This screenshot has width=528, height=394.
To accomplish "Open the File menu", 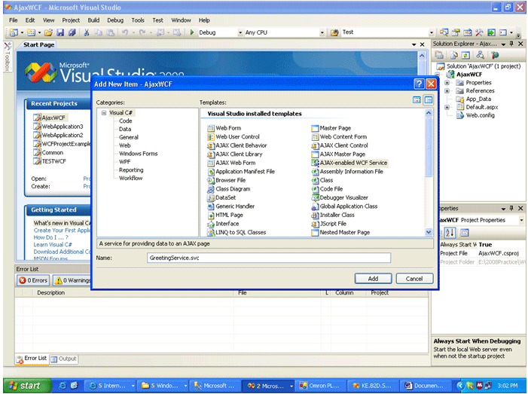I will (x=13, y=20).
